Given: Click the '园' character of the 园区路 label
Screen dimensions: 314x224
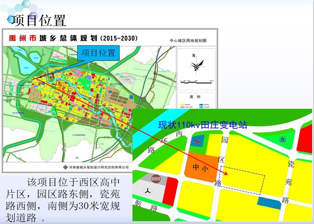Looking at the screenshot, I should tap(225, 140).
